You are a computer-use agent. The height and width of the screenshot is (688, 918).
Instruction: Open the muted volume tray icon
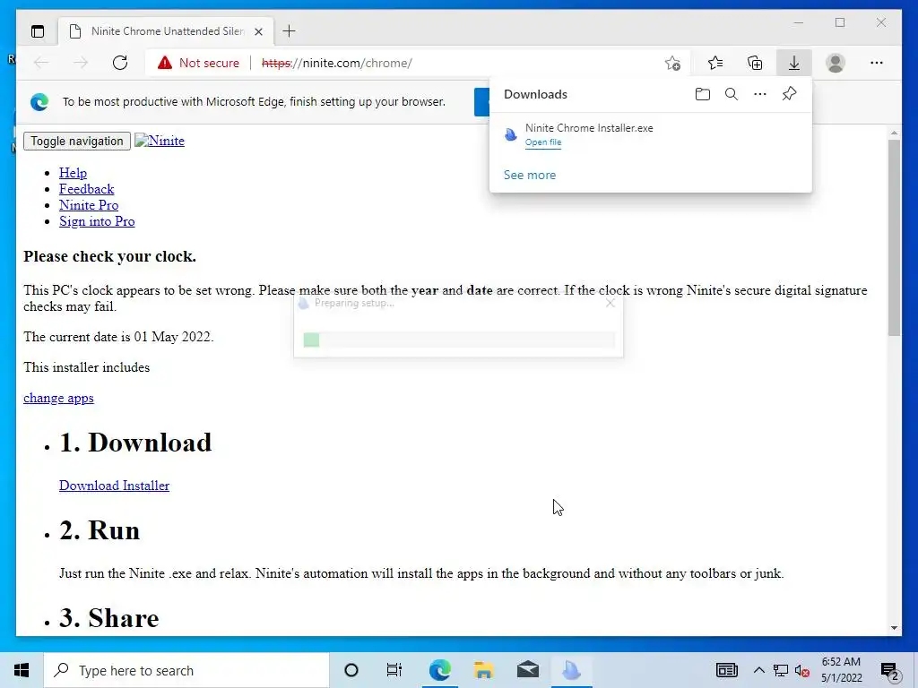click(801, 670)
